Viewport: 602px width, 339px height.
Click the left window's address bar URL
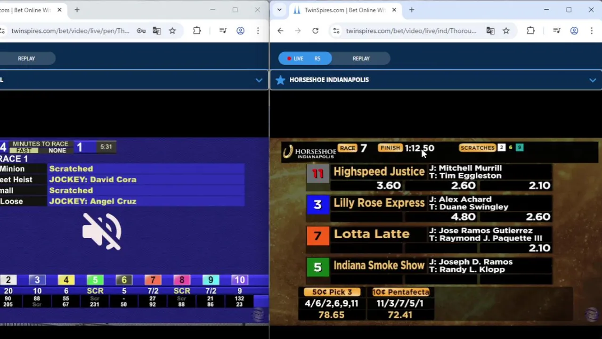point(70,31)
